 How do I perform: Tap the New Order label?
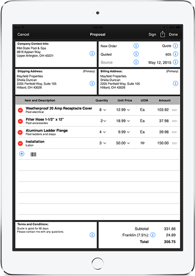[x=108, y=46]
